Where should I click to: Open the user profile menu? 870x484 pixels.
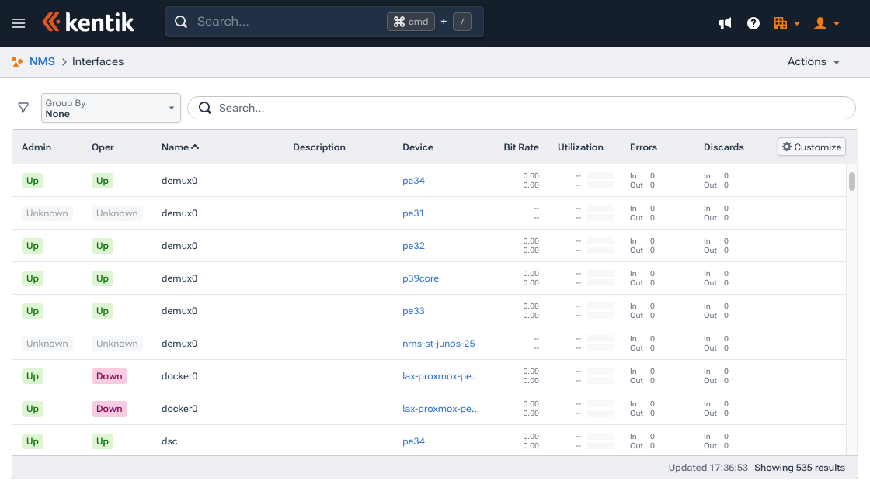826,23
